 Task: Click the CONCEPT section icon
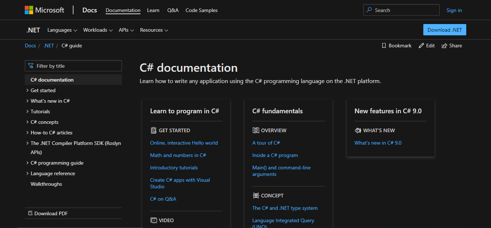point(256,196)
